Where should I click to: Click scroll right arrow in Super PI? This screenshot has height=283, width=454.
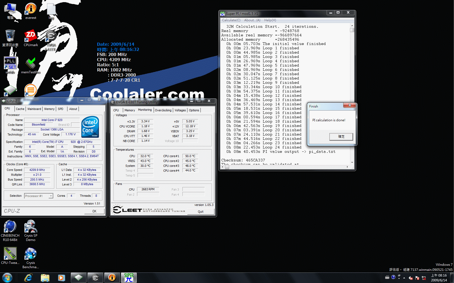(x=347, y=167)
